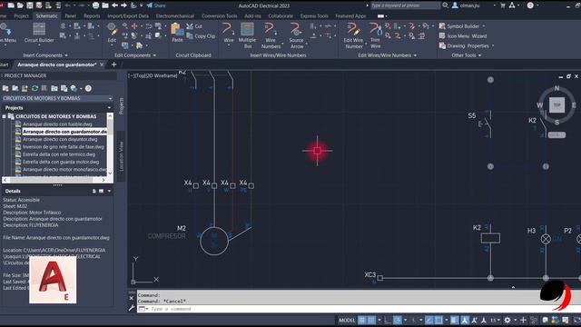Open workspace settings gear in status bar
The width and height of the screenshot is (581, 327).
pyautogui.click(x=507, y=320)
